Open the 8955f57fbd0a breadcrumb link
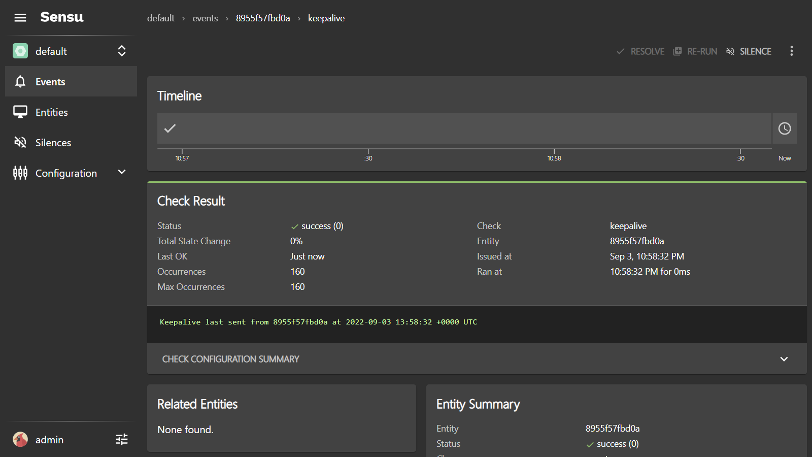Viewport: 812px width, 457px height. pos(263,18)
